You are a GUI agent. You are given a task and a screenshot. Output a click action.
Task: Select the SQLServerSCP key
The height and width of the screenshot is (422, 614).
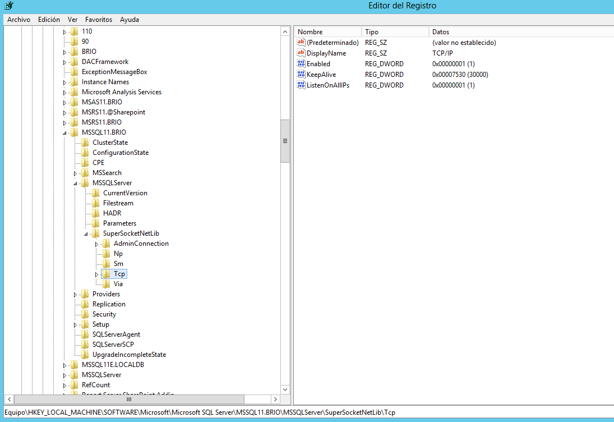pyautogui.click(x=113, y=345)
